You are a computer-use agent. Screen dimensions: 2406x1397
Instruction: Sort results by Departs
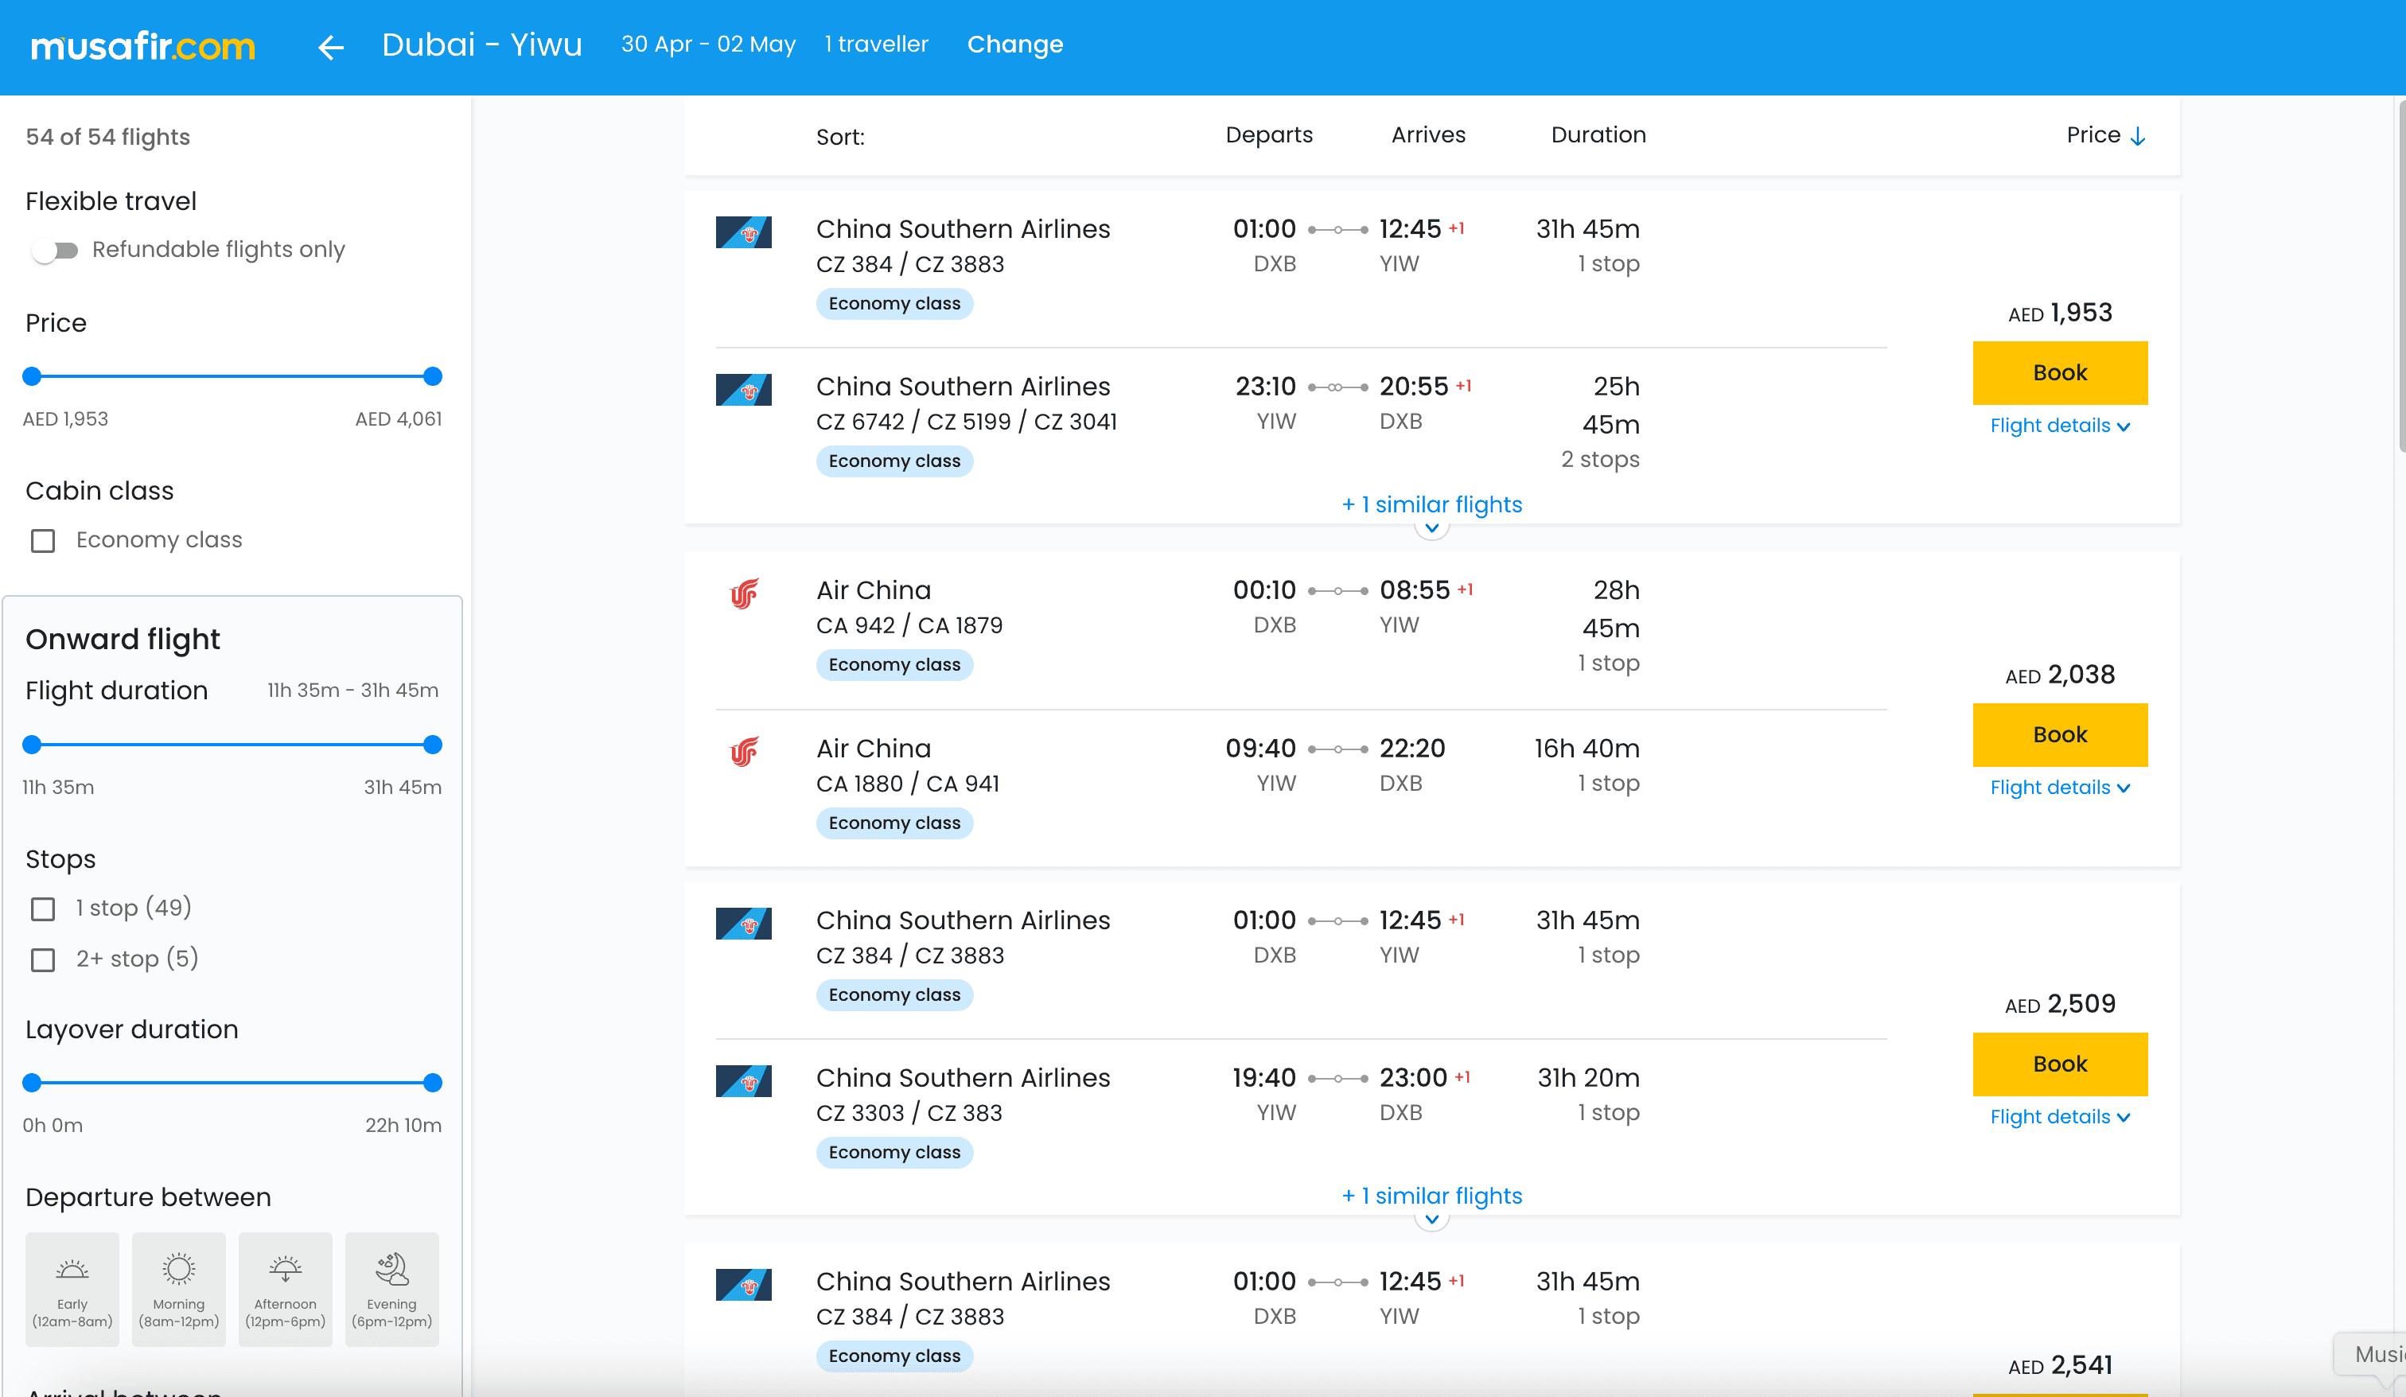(x=1269, y=135)
